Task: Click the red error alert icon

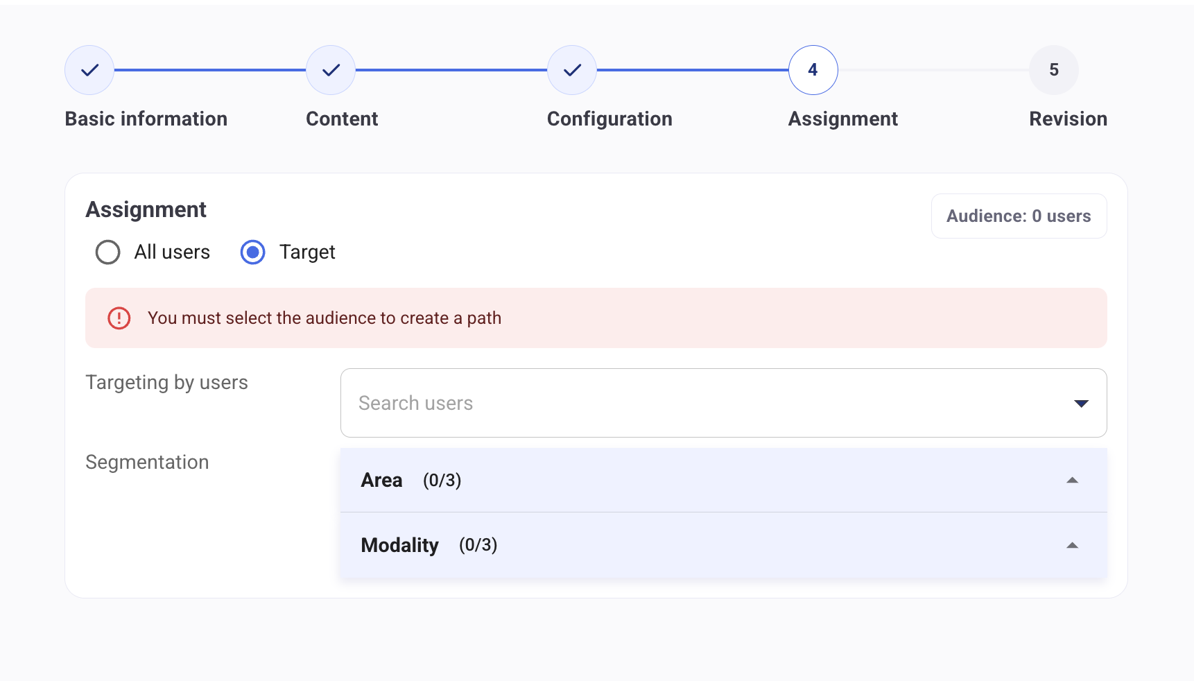Action: click(119, 318)
